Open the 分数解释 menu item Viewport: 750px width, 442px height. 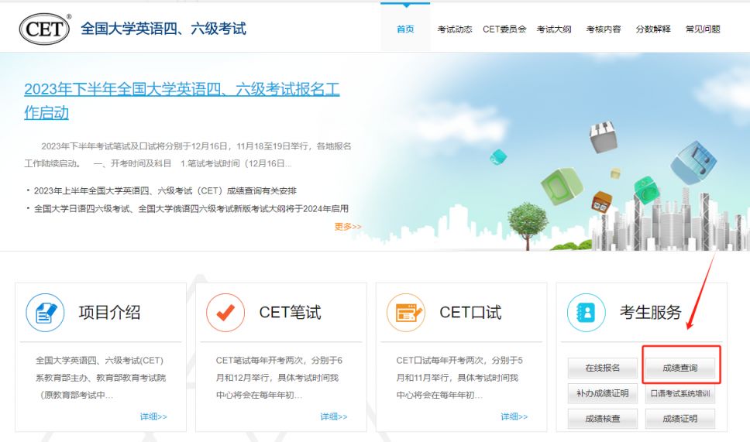[x=653, y=29]
